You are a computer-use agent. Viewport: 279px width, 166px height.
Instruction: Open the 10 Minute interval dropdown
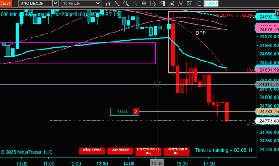click(x=81, y=4)
